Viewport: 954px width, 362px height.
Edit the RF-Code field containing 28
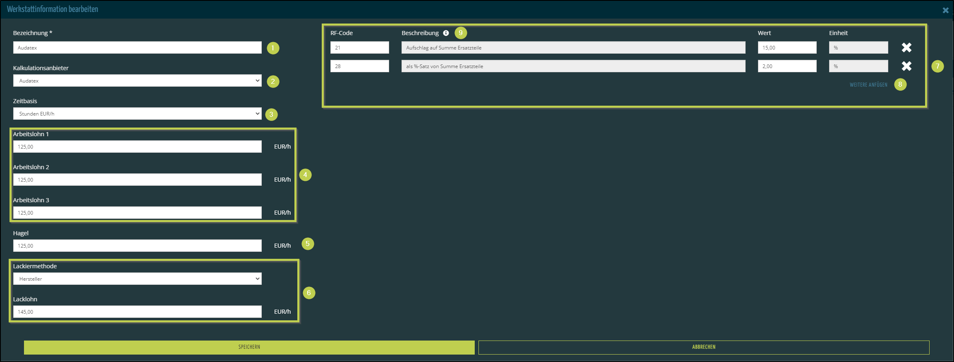point(359,66)
